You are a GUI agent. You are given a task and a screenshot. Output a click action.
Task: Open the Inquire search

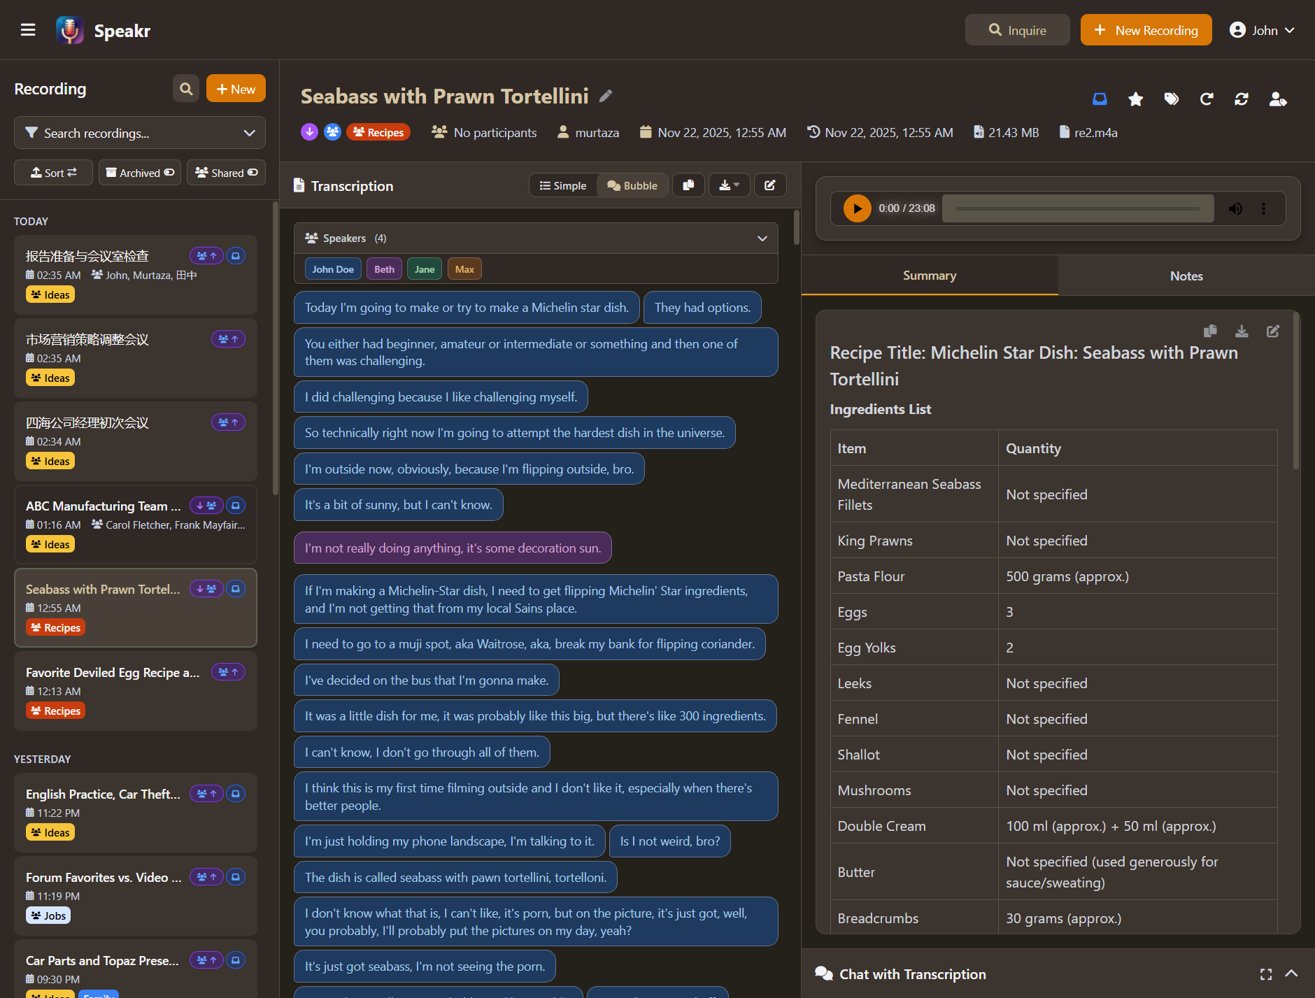click(x=1017, y=29)
